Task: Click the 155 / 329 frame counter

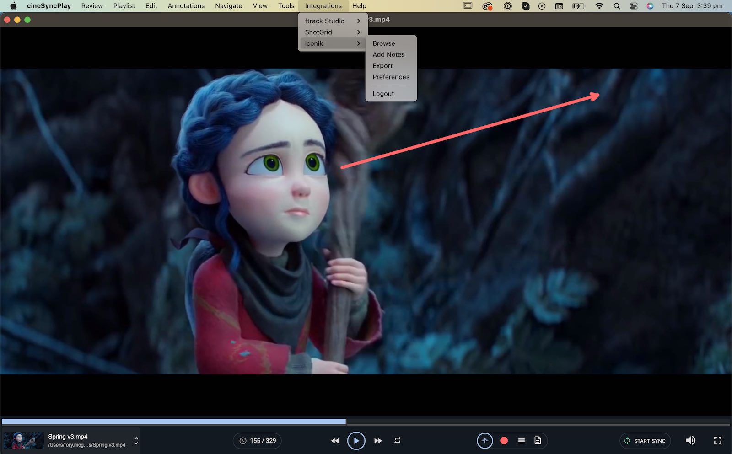Action: click(257, 441)
